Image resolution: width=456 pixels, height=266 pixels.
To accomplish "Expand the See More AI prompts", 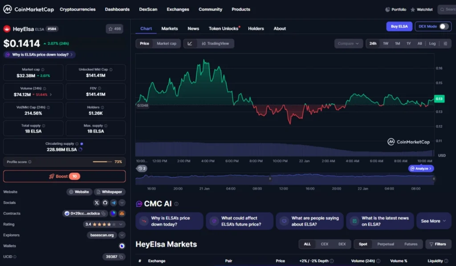I will (x=434, y=221).
